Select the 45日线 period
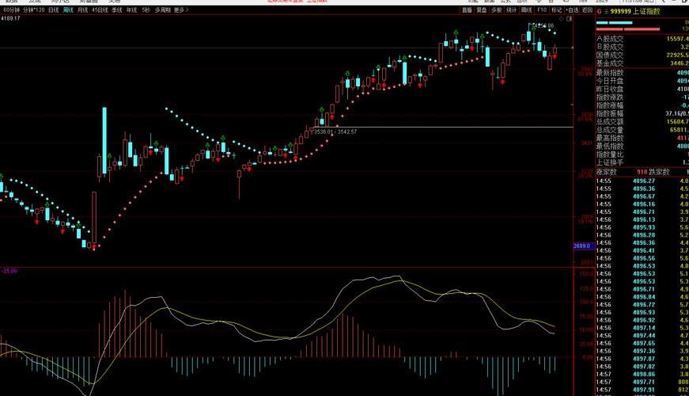This screenshot has height=396, width=689. [x=100, y=10]
